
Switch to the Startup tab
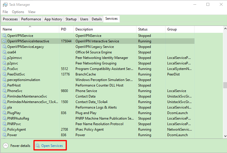click(71, 19)
